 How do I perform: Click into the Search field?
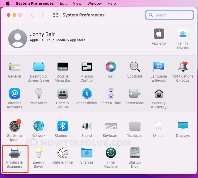[x=170, y=15]
